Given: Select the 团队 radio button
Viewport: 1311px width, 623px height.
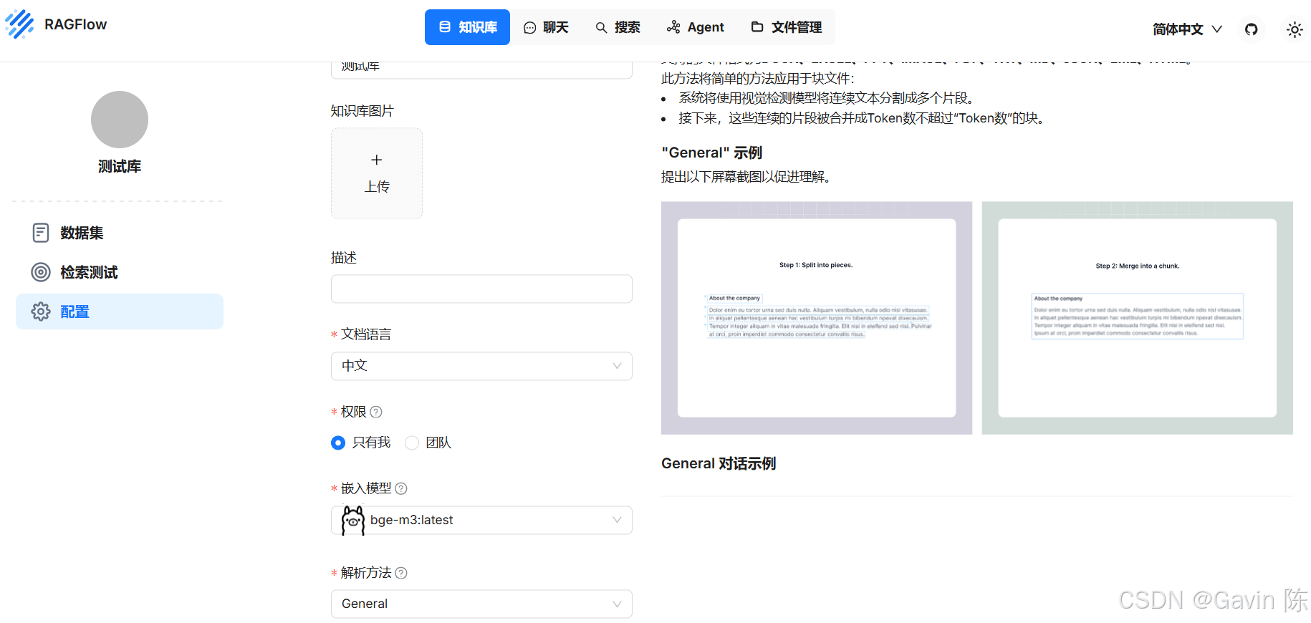Looking at the screenshot, I should pyautogui.click(x=412, y=443).
